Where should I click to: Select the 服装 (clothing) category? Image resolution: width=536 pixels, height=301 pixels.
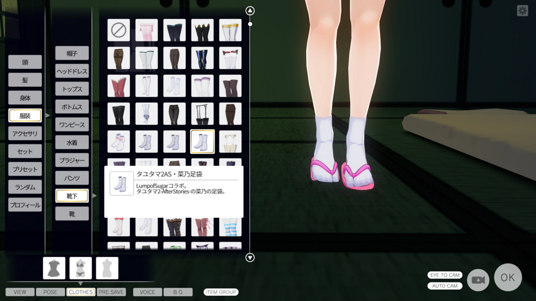point(25,115)
